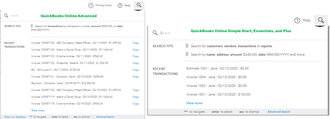
Task: Copy Invoice 123457119 Adam's Candy Shop
Action: pos(136,97)
